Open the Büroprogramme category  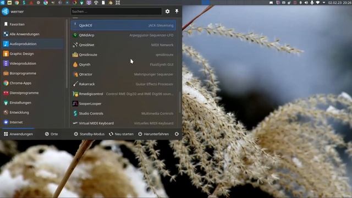click(33, 73)
